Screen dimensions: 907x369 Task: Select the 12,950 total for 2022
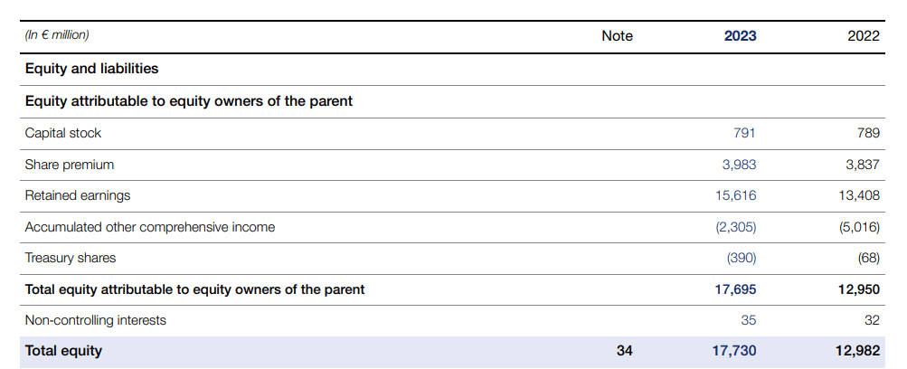click(x=859, y=289)
